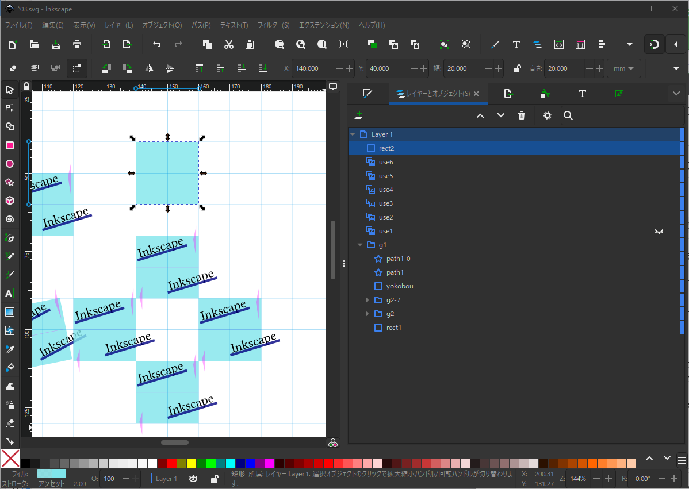Open the レイヤー(L) menu

click(x=118, y=25)
